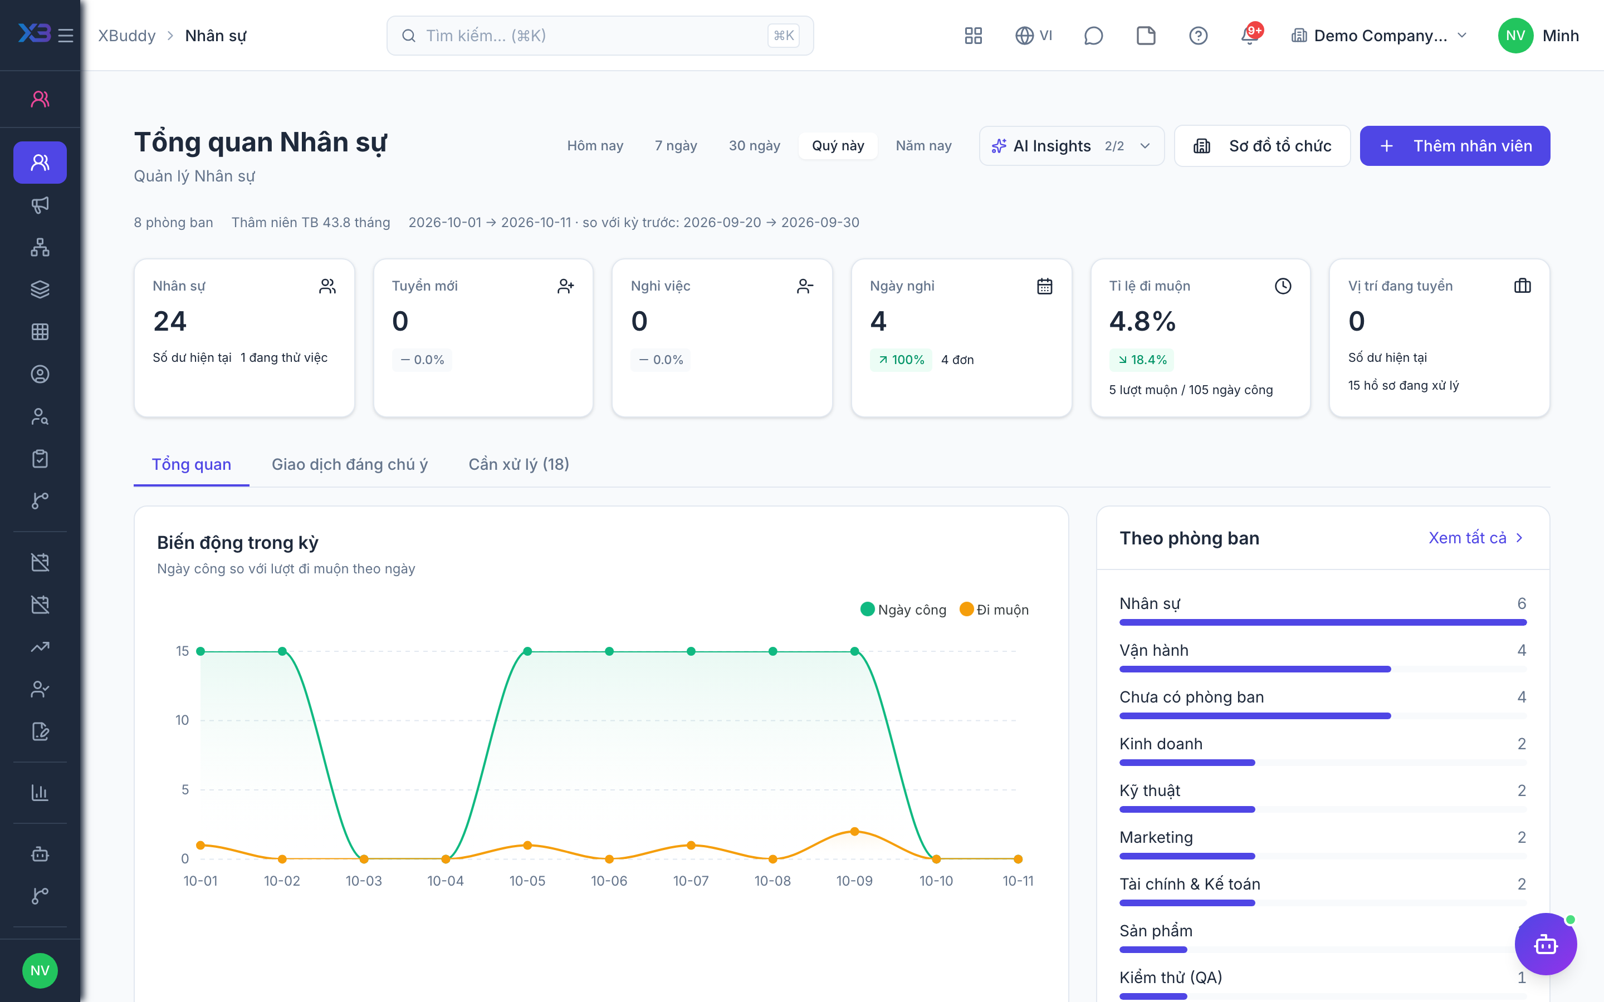Click the NV avatar at sidebar bottom
1604x1002 pixels.
pyautogui.click(x=40, y=971)
